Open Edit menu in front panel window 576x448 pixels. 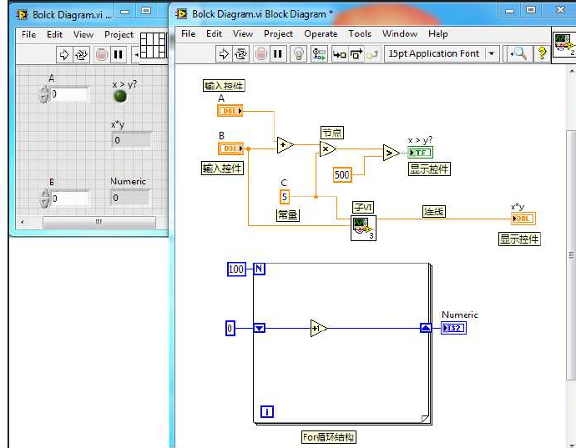click(x=54, y=34)
